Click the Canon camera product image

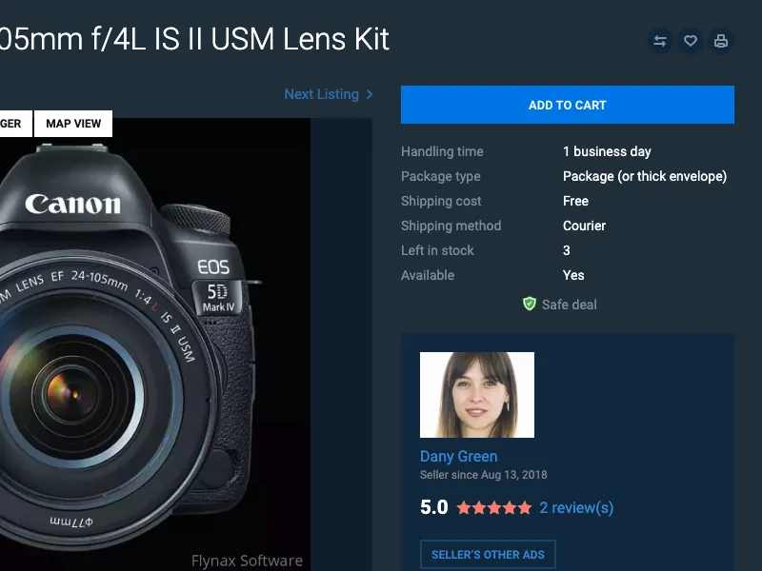click(x=155, y=345)
